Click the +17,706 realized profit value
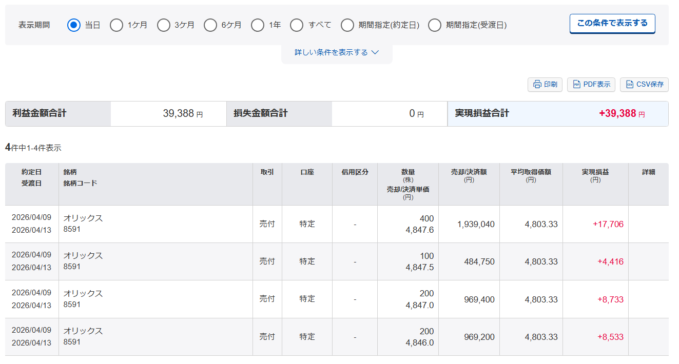Viewport: 679px width, 364px height. tap(608, 224)
